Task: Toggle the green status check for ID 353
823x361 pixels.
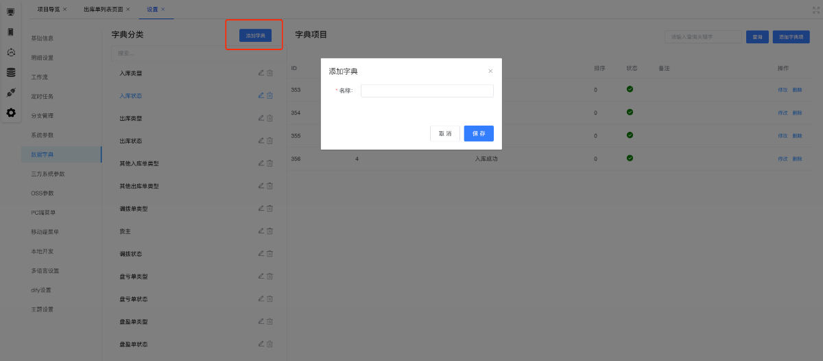Action: (630, 89)
